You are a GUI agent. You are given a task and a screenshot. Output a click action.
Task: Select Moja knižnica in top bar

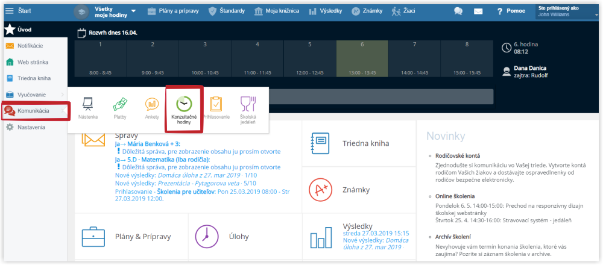277,11
